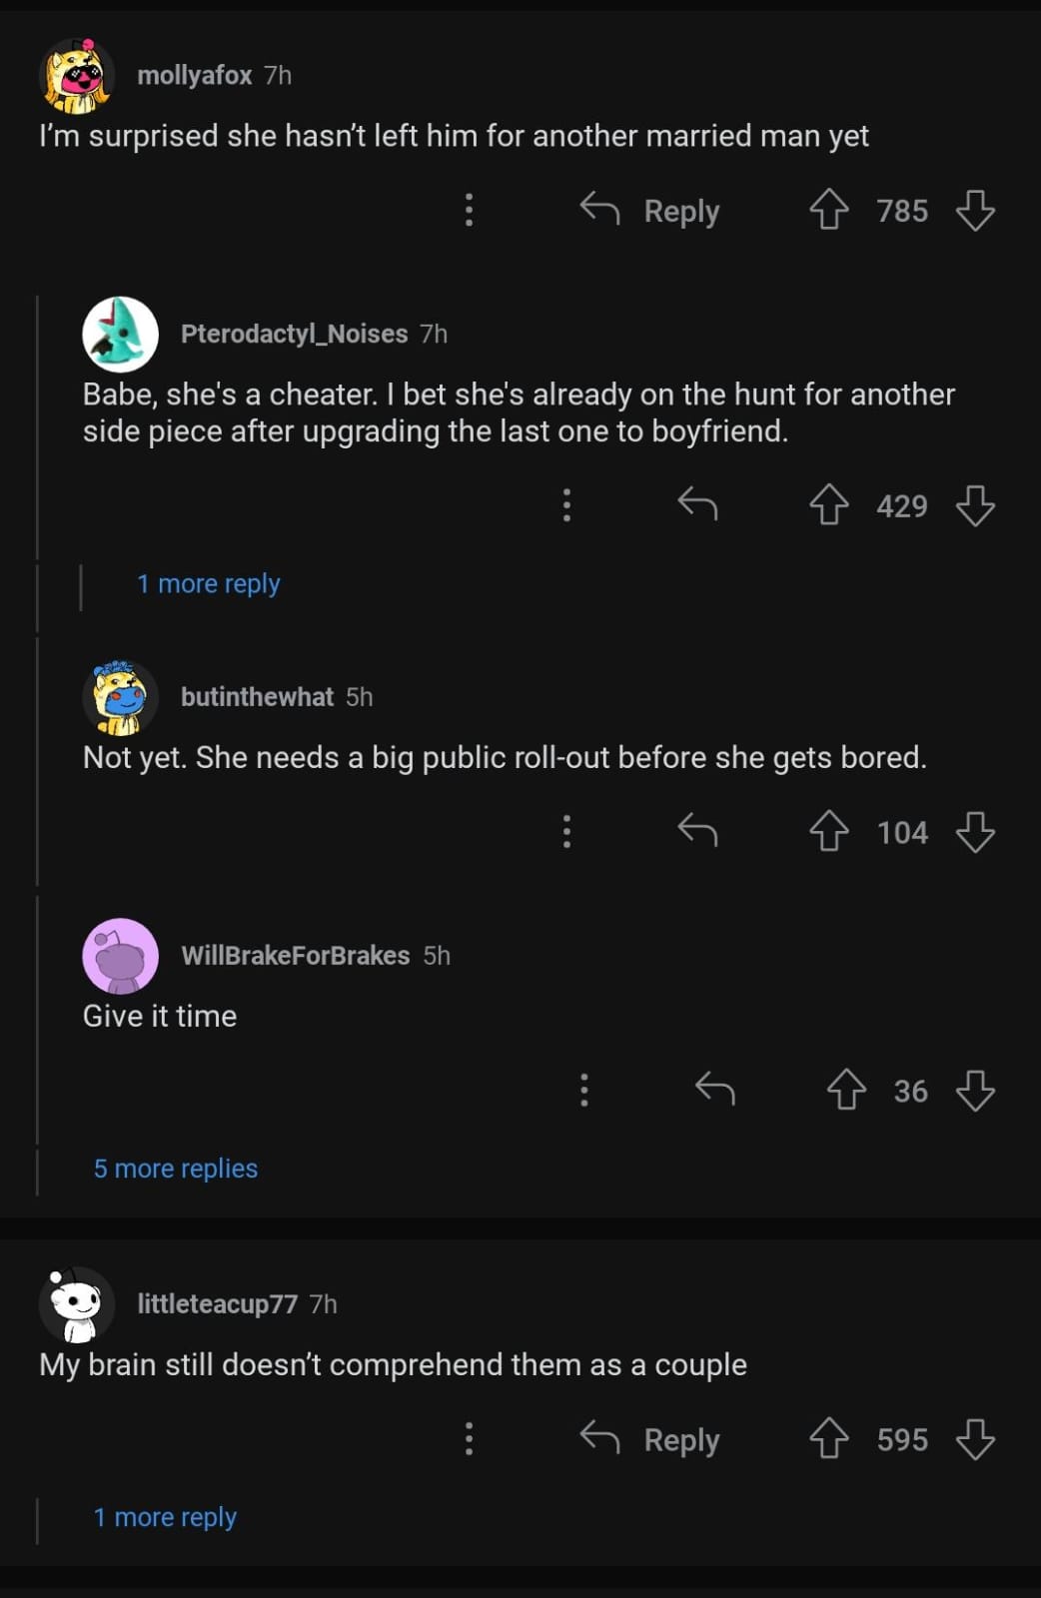Show "1 more reply" under littleteacup77
This screenshot has width=1041, height=1598.
pyautogui.click(x=165, y=1517)
